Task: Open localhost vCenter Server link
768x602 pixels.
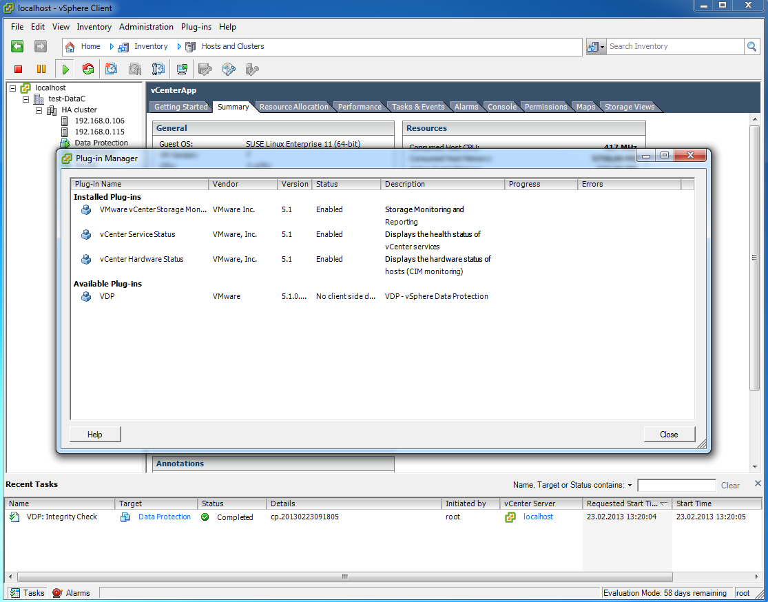Action: coord(538,517)
